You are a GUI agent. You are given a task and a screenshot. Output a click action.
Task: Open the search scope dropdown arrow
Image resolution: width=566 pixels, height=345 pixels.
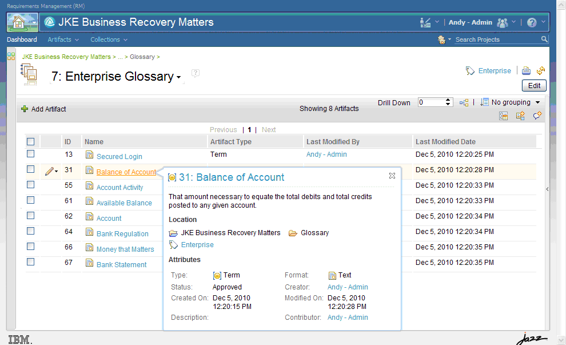449,39
